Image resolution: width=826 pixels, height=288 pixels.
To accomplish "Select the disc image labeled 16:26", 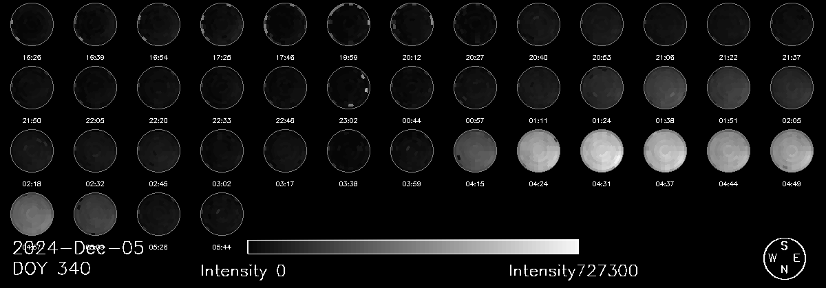I will tap(32, 24).
